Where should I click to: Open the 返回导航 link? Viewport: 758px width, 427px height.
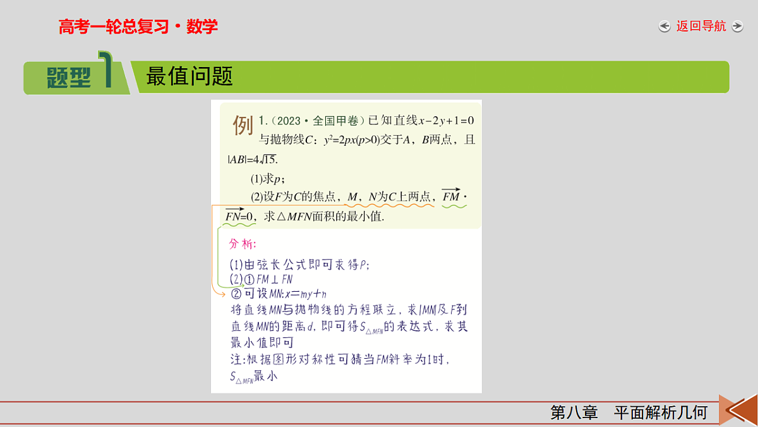[x=701, y=27]
